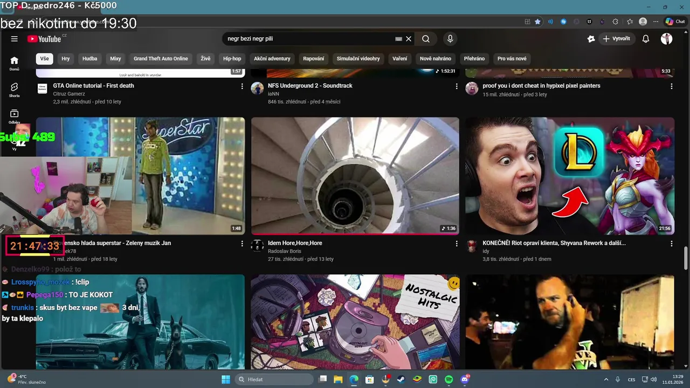Select the Nově nahráno filter chip

[x=436, y=59]
